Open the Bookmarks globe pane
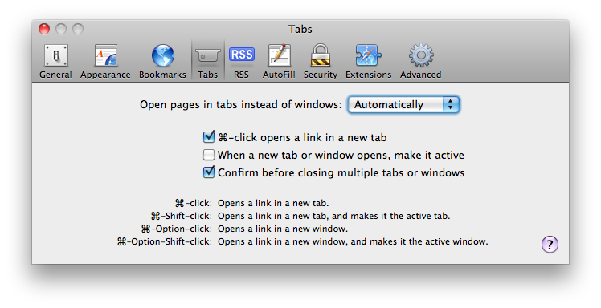This screenshot has width=601, height=308. 162,61
